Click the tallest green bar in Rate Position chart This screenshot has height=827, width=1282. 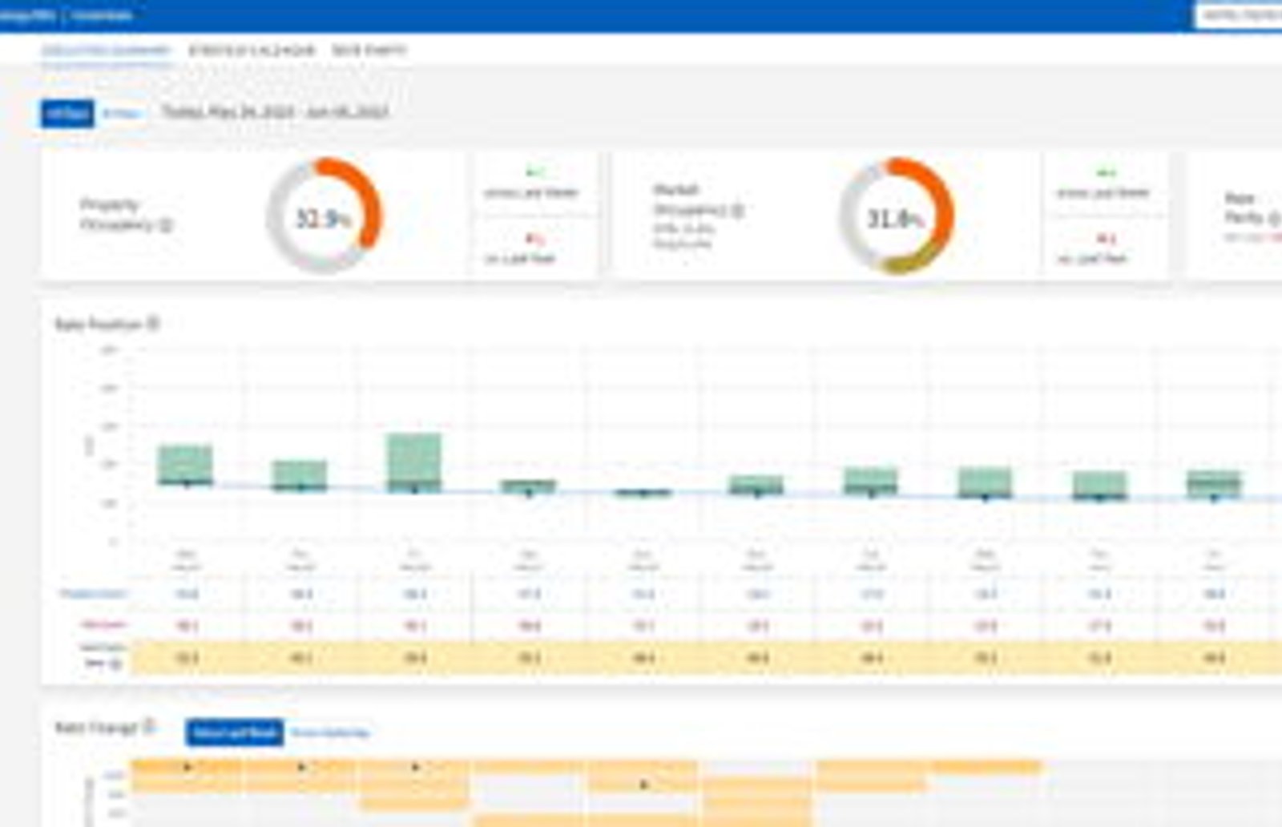click(414, 462)
